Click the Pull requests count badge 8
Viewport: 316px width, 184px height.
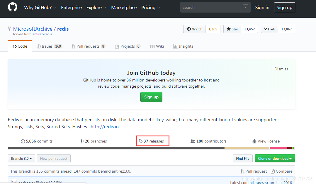(103, 46)
